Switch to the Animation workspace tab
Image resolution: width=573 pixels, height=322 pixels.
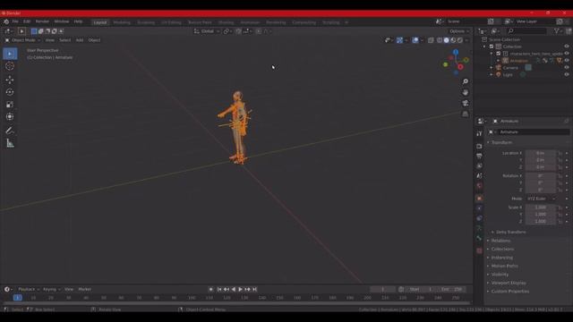(x=250, y=22)
